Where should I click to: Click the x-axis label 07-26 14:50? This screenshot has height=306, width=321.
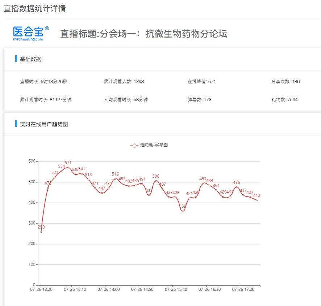tap(142, 289)
